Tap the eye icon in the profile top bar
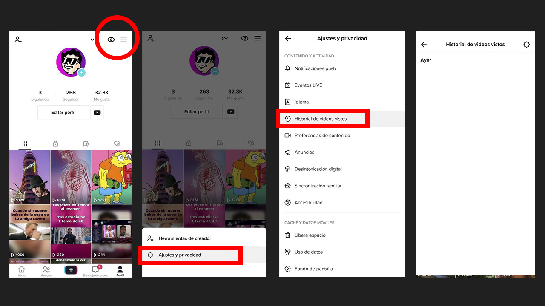This screenshot has height=306, width=545. pyautogui.click(x=111, y=40)
